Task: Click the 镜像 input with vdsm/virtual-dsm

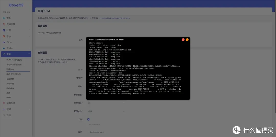Action: (x=106, y=132)
